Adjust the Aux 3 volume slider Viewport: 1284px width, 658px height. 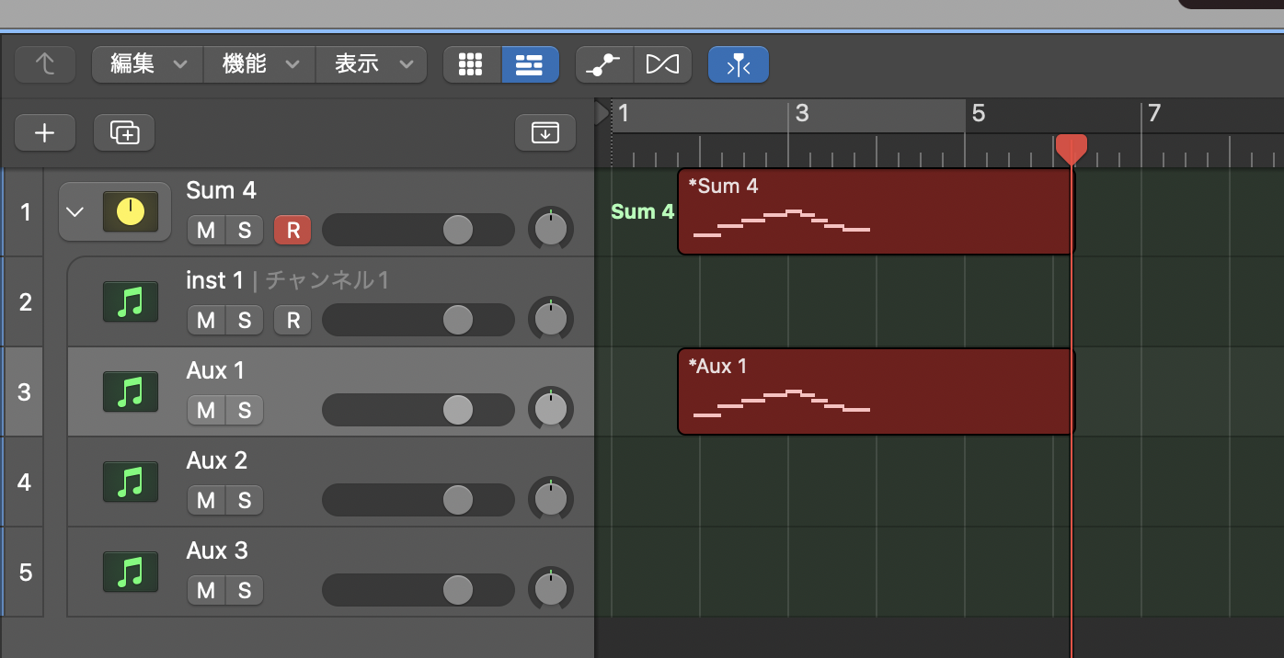[x=457, y=590]
